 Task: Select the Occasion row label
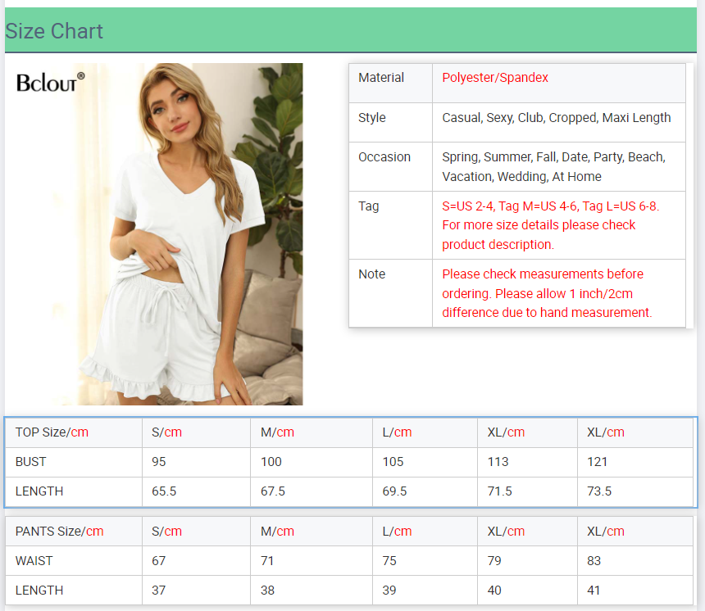384,157
